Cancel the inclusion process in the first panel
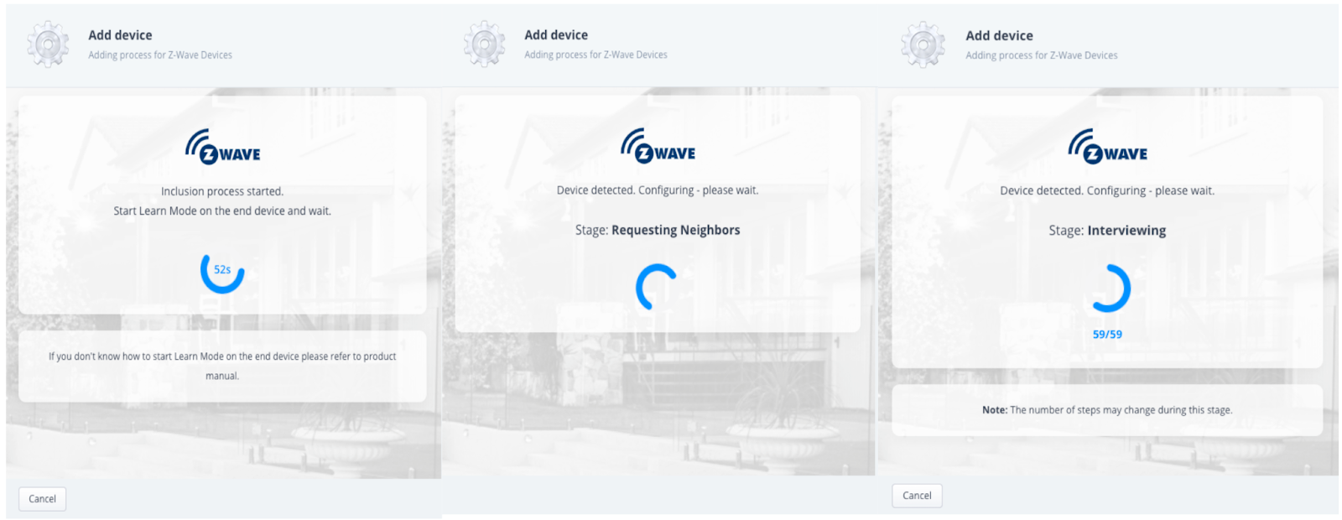 click(42, 499)
